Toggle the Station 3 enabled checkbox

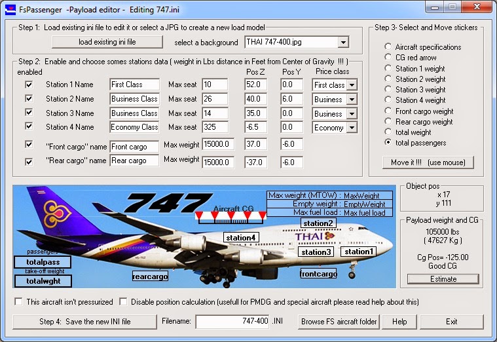pos(29,112)
